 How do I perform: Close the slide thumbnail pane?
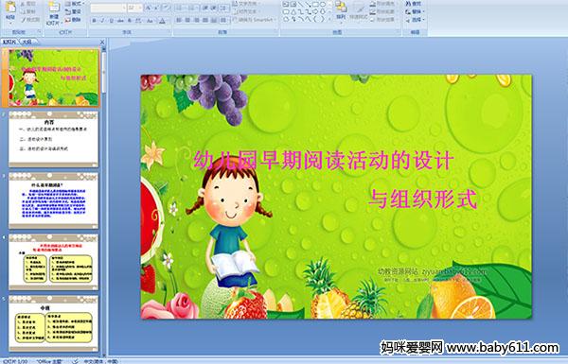point(102,42)
